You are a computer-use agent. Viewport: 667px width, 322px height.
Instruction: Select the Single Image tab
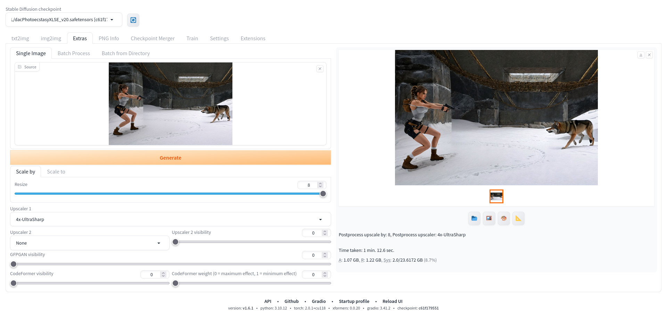[x=31, y=53]
